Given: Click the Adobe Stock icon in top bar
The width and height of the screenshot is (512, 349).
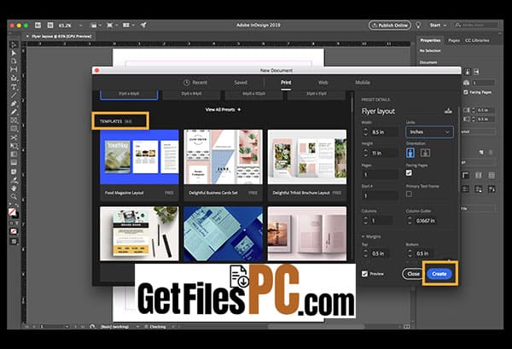Looking at the screenshot, I should tap(50, 25).
